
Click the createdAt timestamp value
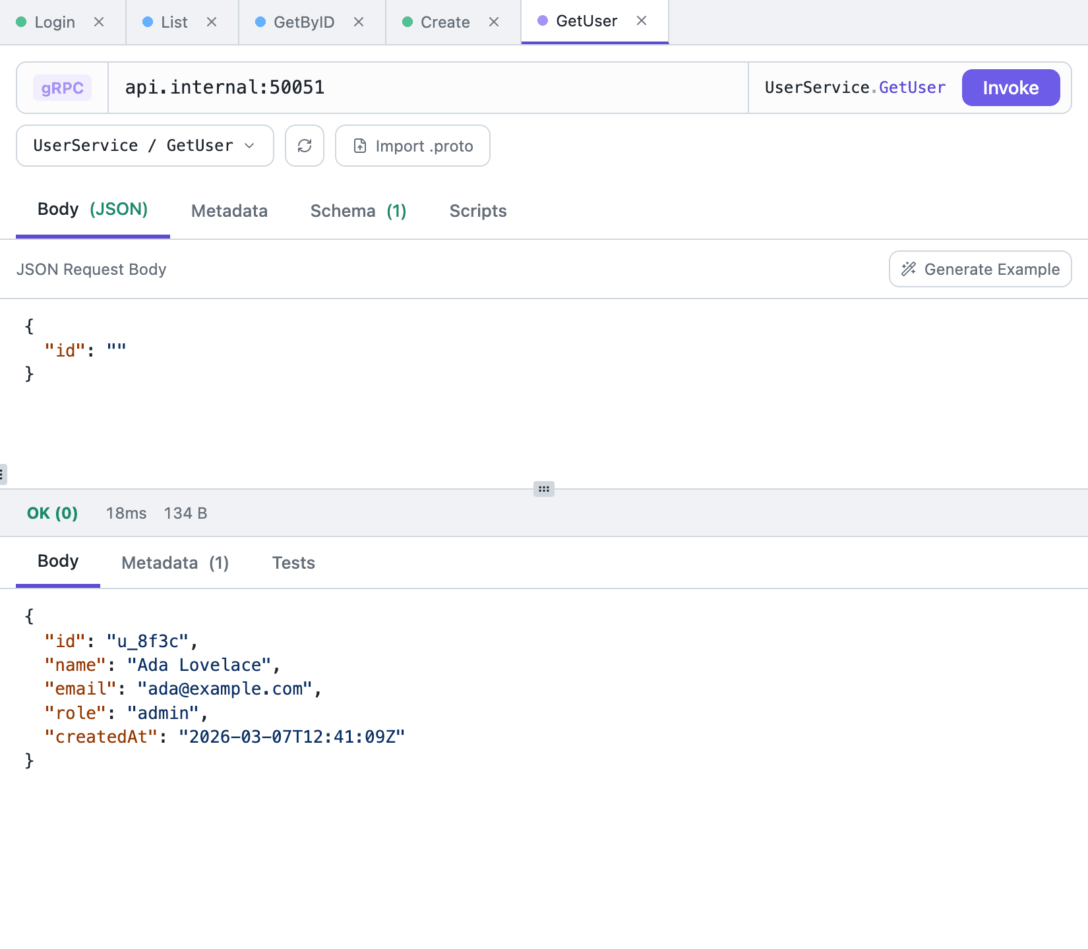click(x=292, y=737)
